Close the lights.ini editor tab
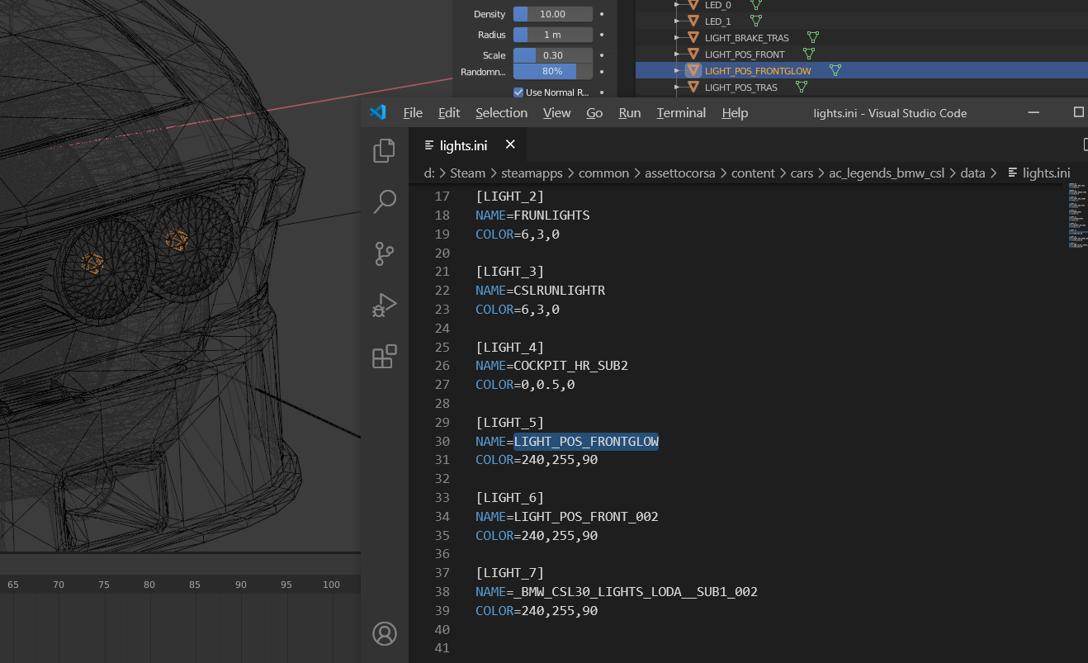Image resolution: width=1088 pixels, height=663 pixels. (510, 145)
